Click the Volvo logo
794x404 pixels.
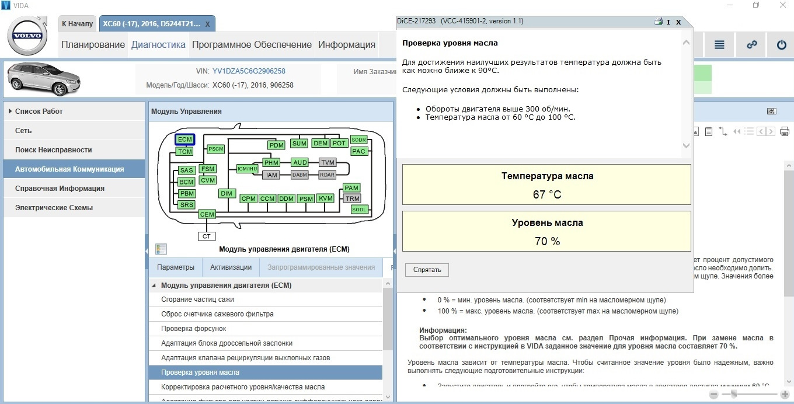[x=27, y=36]
